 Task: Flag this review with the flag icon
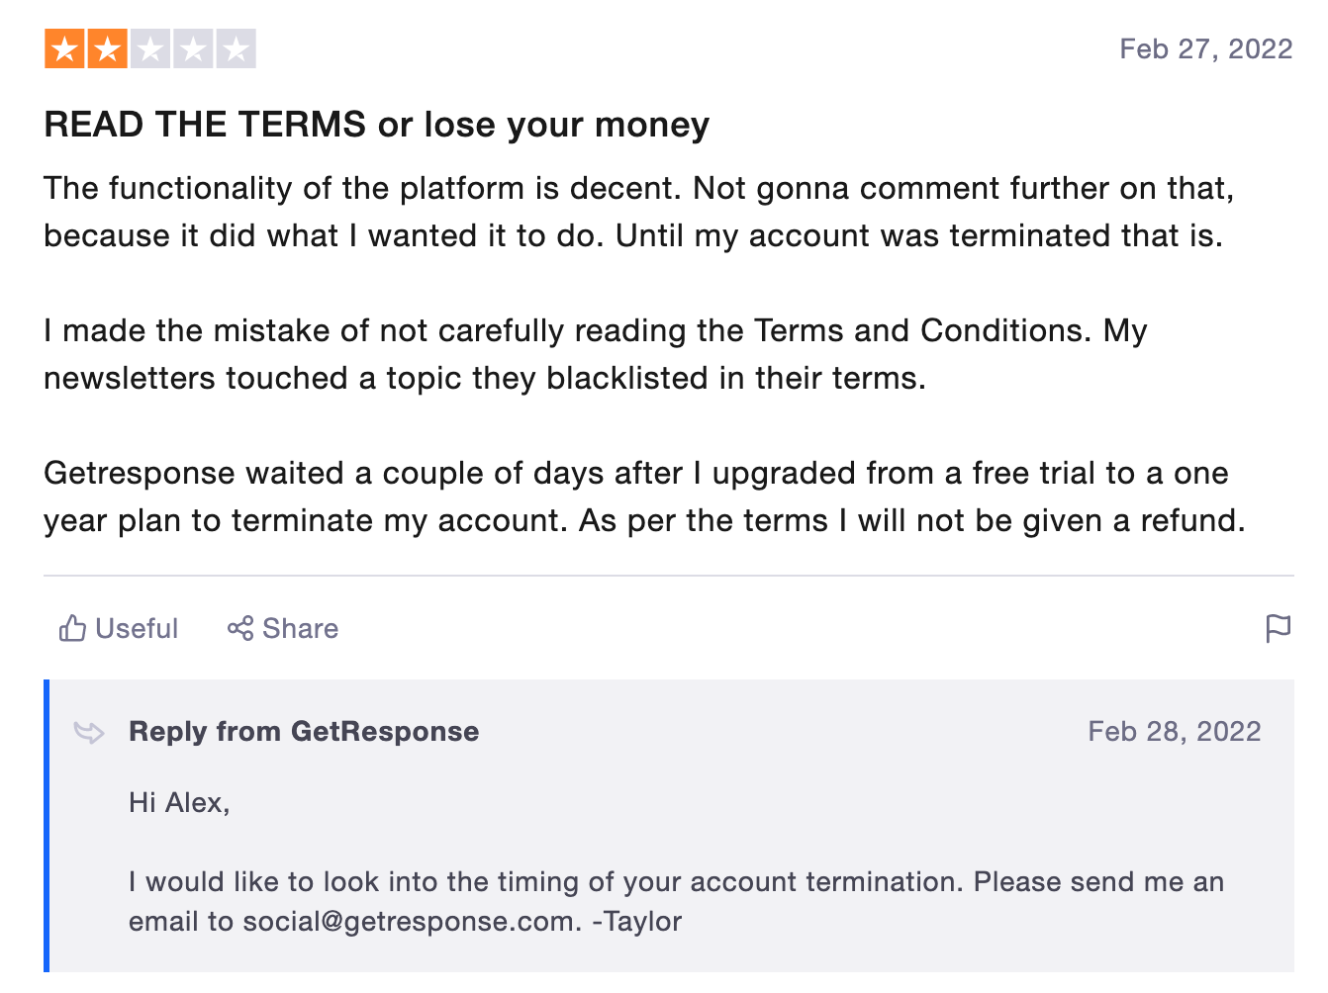[x=1279, y=628]
